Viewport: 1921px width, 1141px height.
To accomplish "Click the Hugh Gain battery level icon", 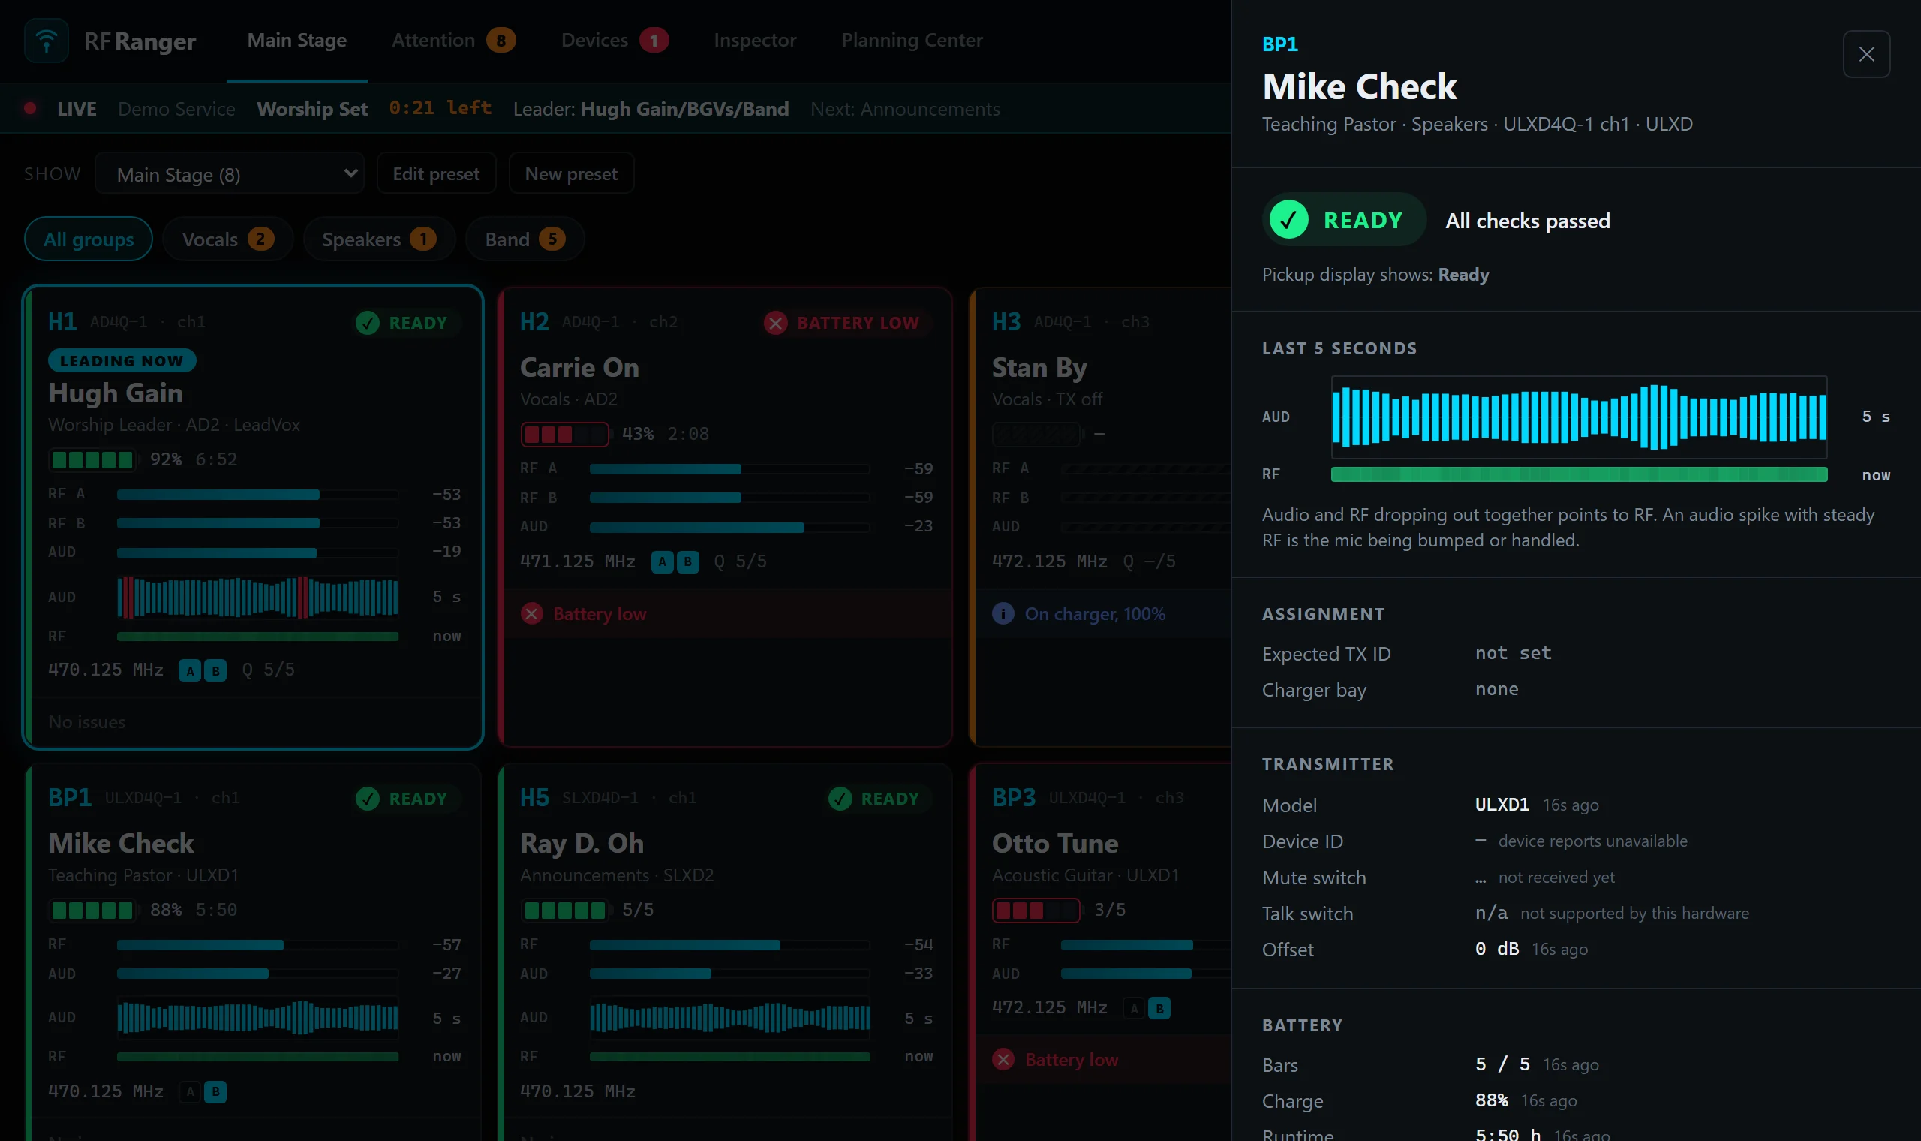I will 92,460.
